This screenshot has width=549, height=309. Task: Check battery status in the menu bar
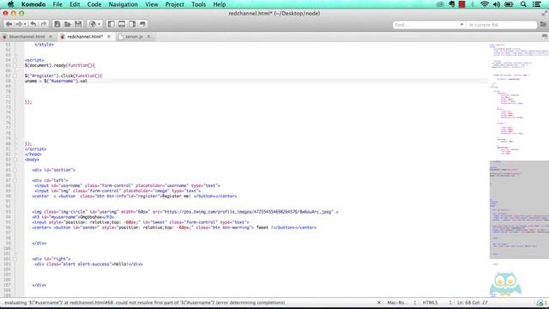pyautogui.click(x=509, y=4)
